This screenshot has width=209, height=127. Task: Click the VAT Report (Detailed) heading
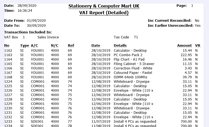[104, 13]
